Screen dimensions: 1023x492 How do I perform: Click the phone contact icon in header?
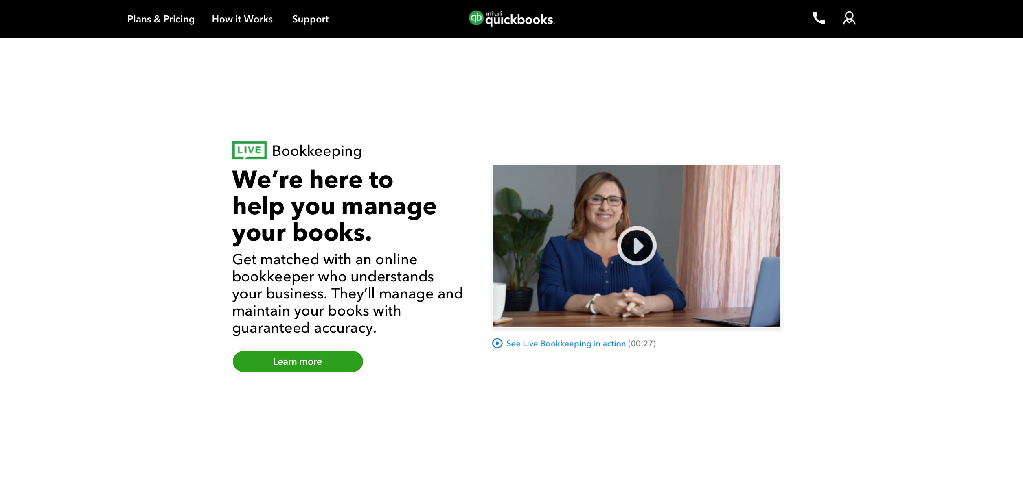[x=818, y=18]
